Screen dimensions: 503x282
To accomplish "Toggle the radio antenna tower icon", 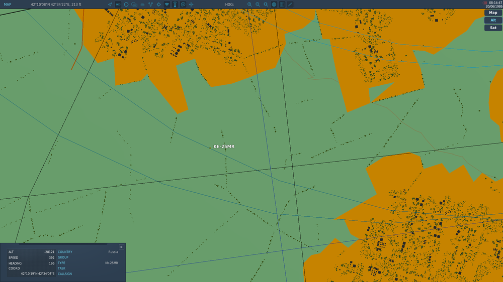I will click(x=175, y=5).
